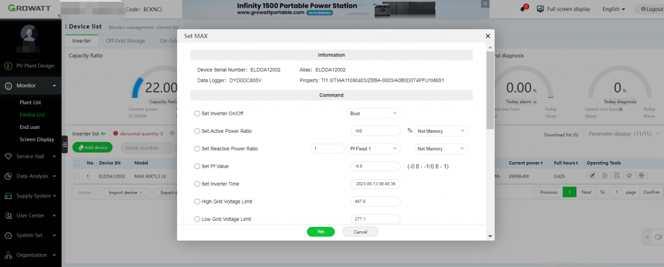This screenshot has height=267, width=664.
Task: Click the speaker icon at bottom right
Action: click(658, 237)
